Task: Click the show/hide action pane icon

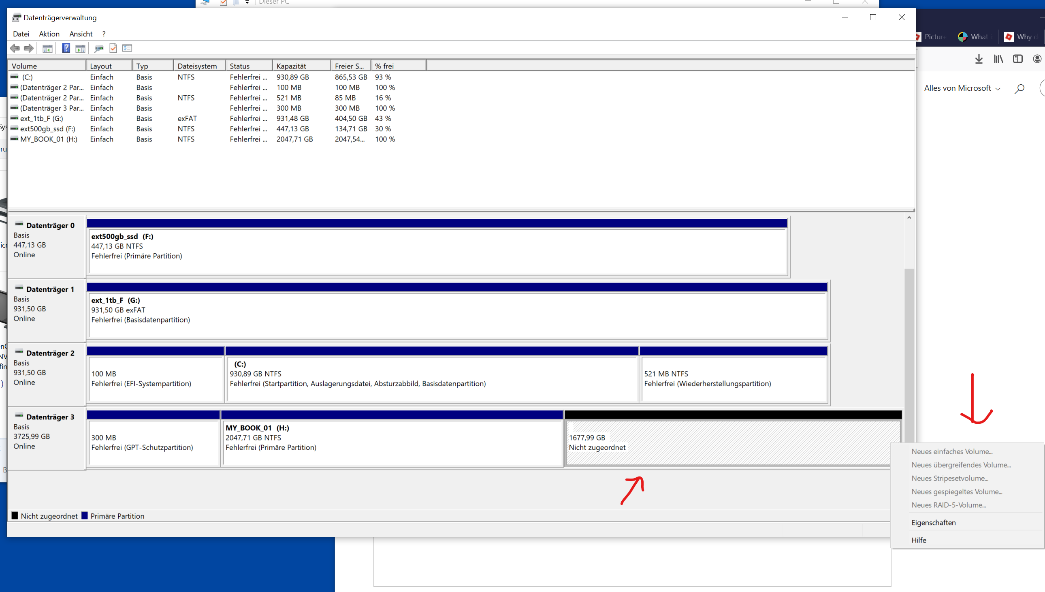Action: [x=81, y=48]
